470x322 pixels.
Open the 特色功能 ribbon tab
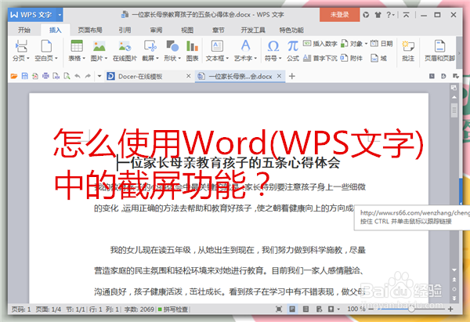coord(291,30)
